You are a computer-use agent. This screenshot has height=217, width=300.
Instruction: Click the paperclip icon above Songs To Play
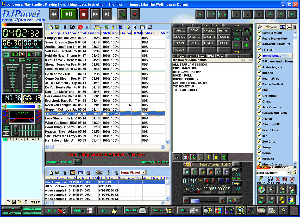(97, 27)
